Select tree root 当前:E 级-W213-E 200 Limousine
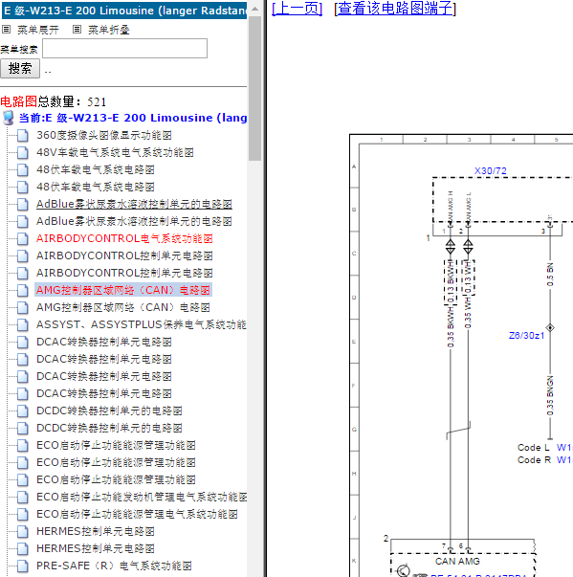 (x=133, y=118)
